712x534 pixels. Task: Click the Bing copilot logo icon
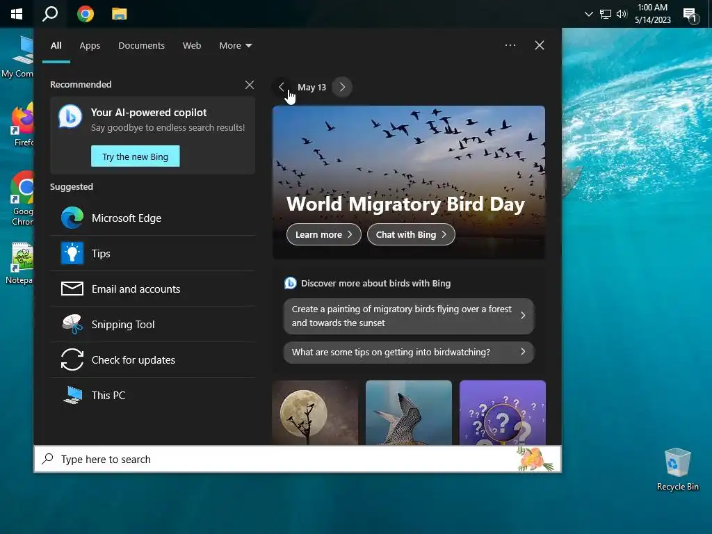70,117
